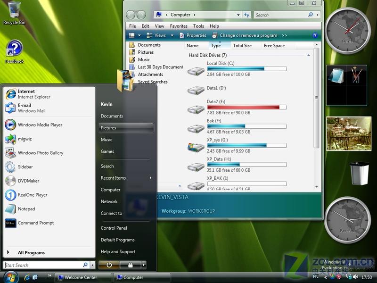This screenshot has width=377, height=283.
Task: Open Default Programs
Action: click(117, 240)
